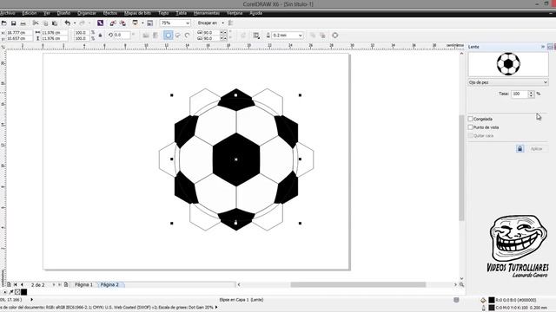Open a file with the folder icon

[3, 23]
